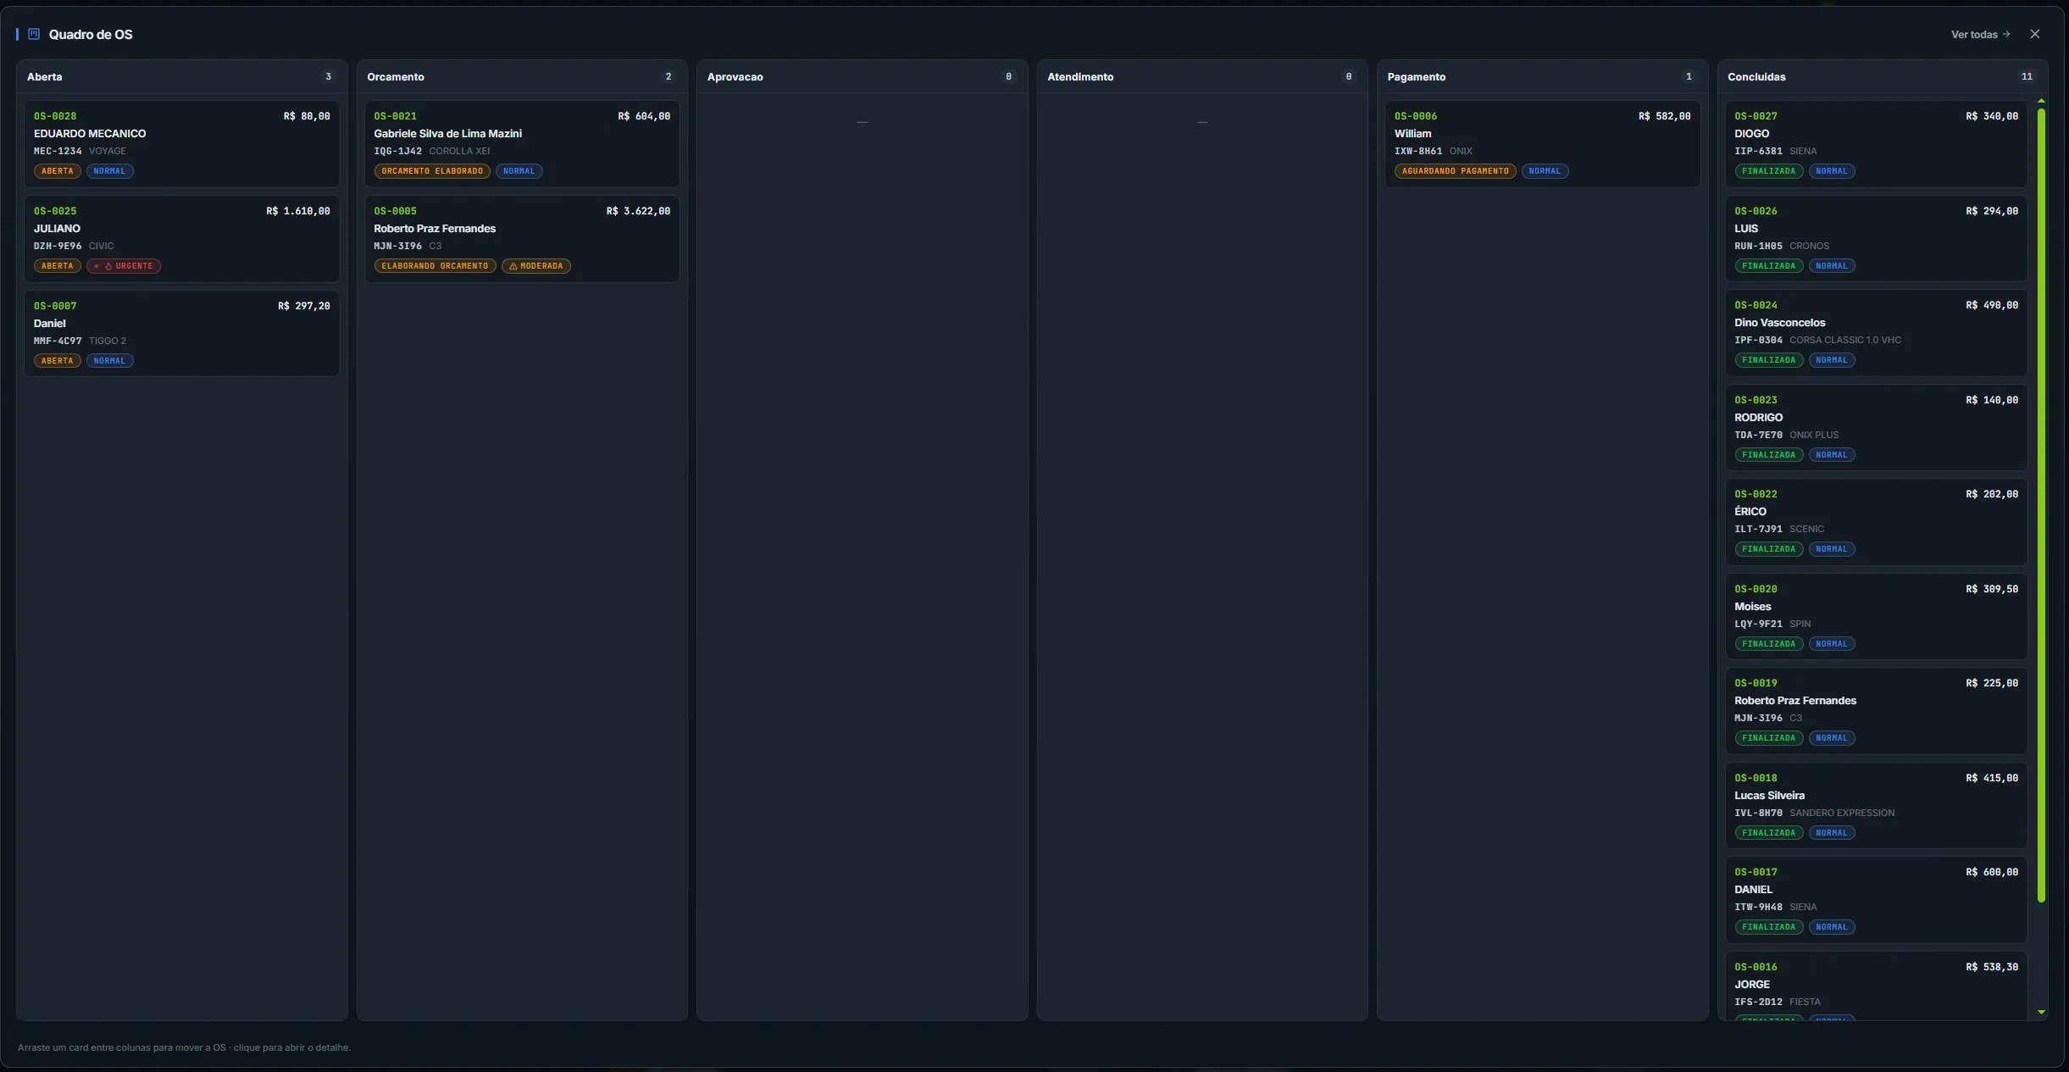Click the AGUARDANDO PAGAMENTO status badge

[x=1455, y=171]
